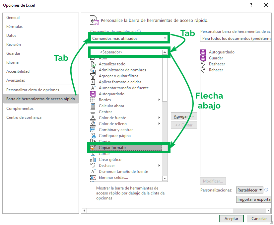This screenshot has height=225, width=274.
Task: Click the calculator icon for Calcular ahora
Action: coord(93,106)
